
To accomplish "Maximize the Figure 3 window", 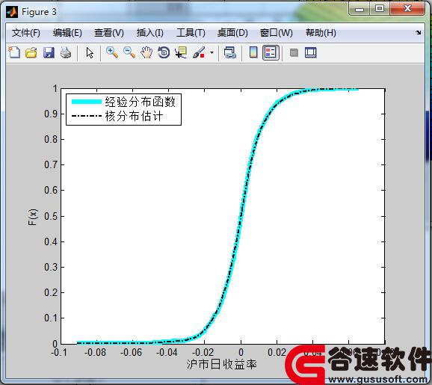I will (380, 9).
